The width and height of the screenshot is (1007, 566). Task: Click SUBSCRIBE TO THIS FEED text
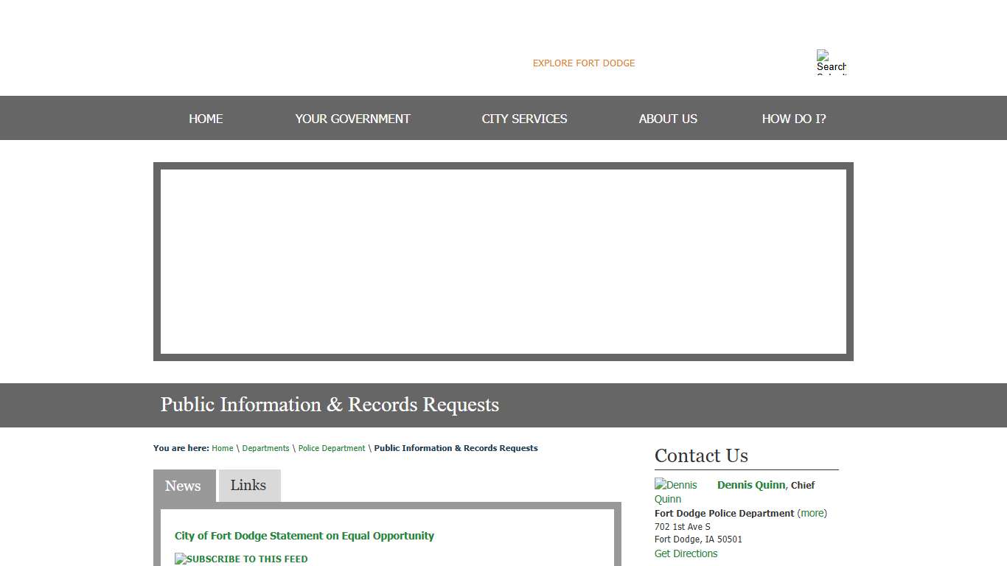click(x=247, y=559)
